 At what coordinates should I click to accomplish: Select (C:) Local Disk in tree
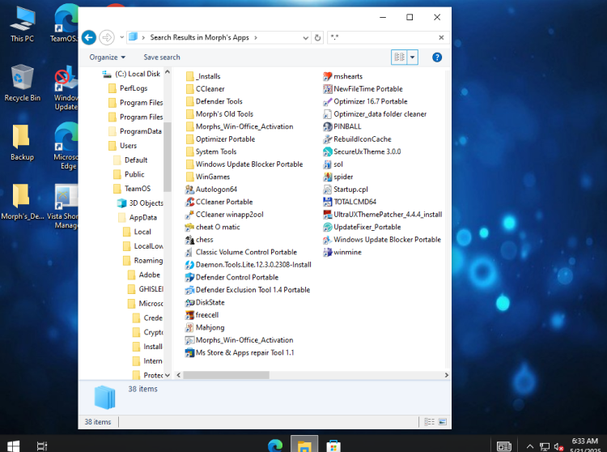132,74
